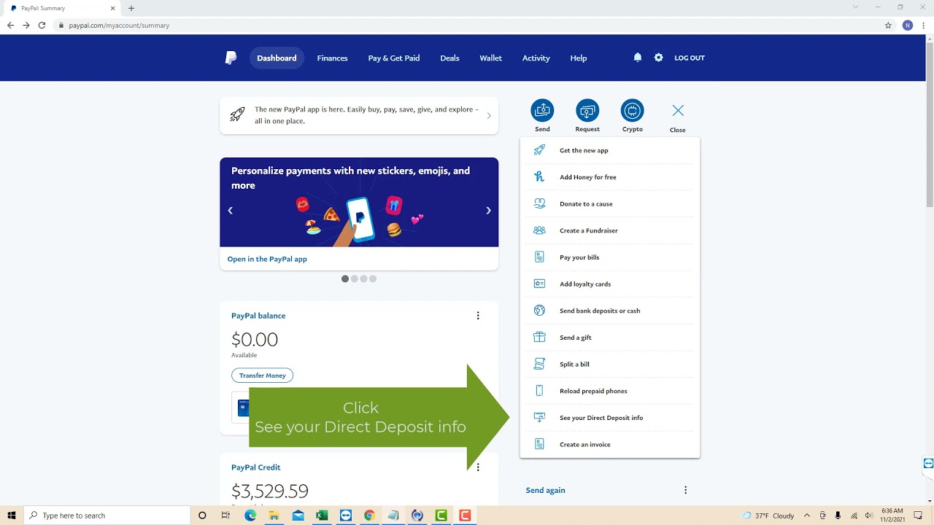Click the page vertical scrollbar

coord(929,124)
